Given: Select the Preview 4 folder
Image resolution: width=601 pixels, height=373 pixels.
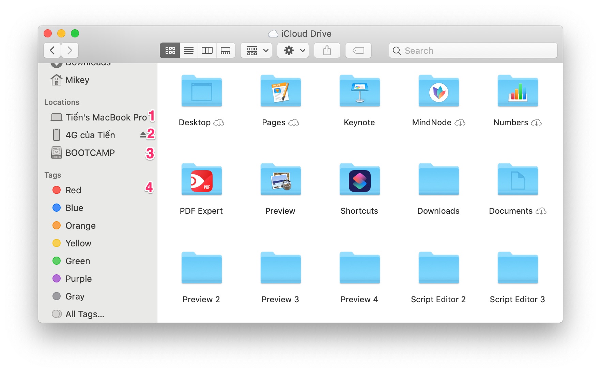Looking at the screenshot, I should pyautogui.click(x=360, y=268).
